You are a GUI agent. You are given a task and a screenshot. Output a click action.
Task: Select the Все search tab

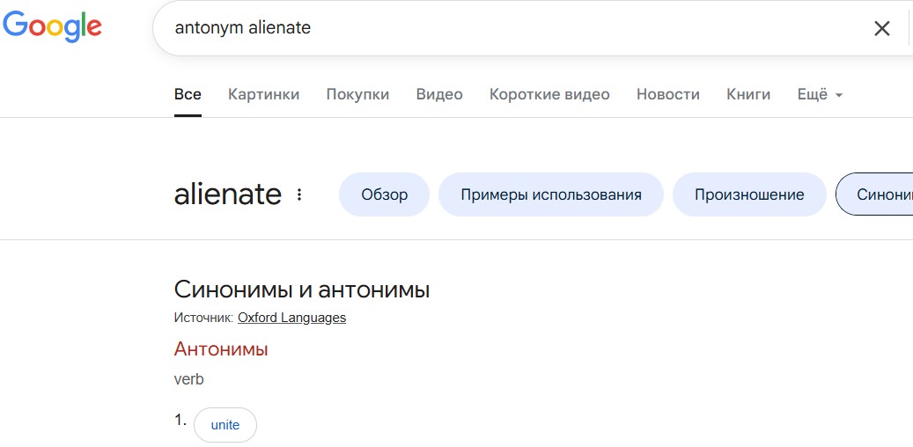pos(188,94)
